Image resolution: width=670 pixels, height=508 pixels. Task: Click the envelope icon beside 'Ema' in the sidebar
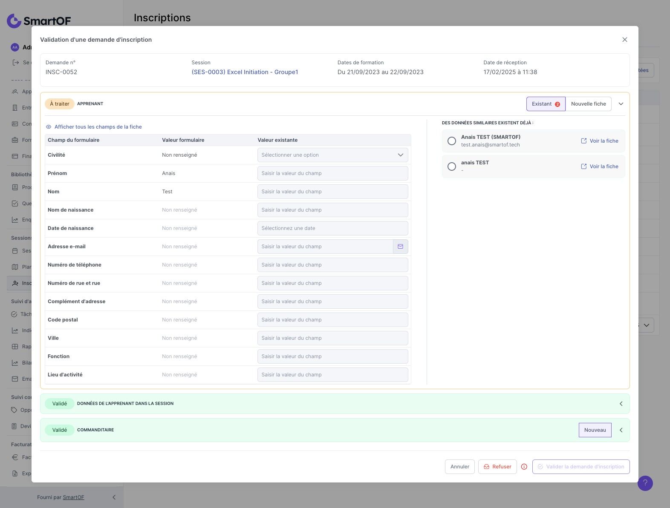click(x=15, y=379)
